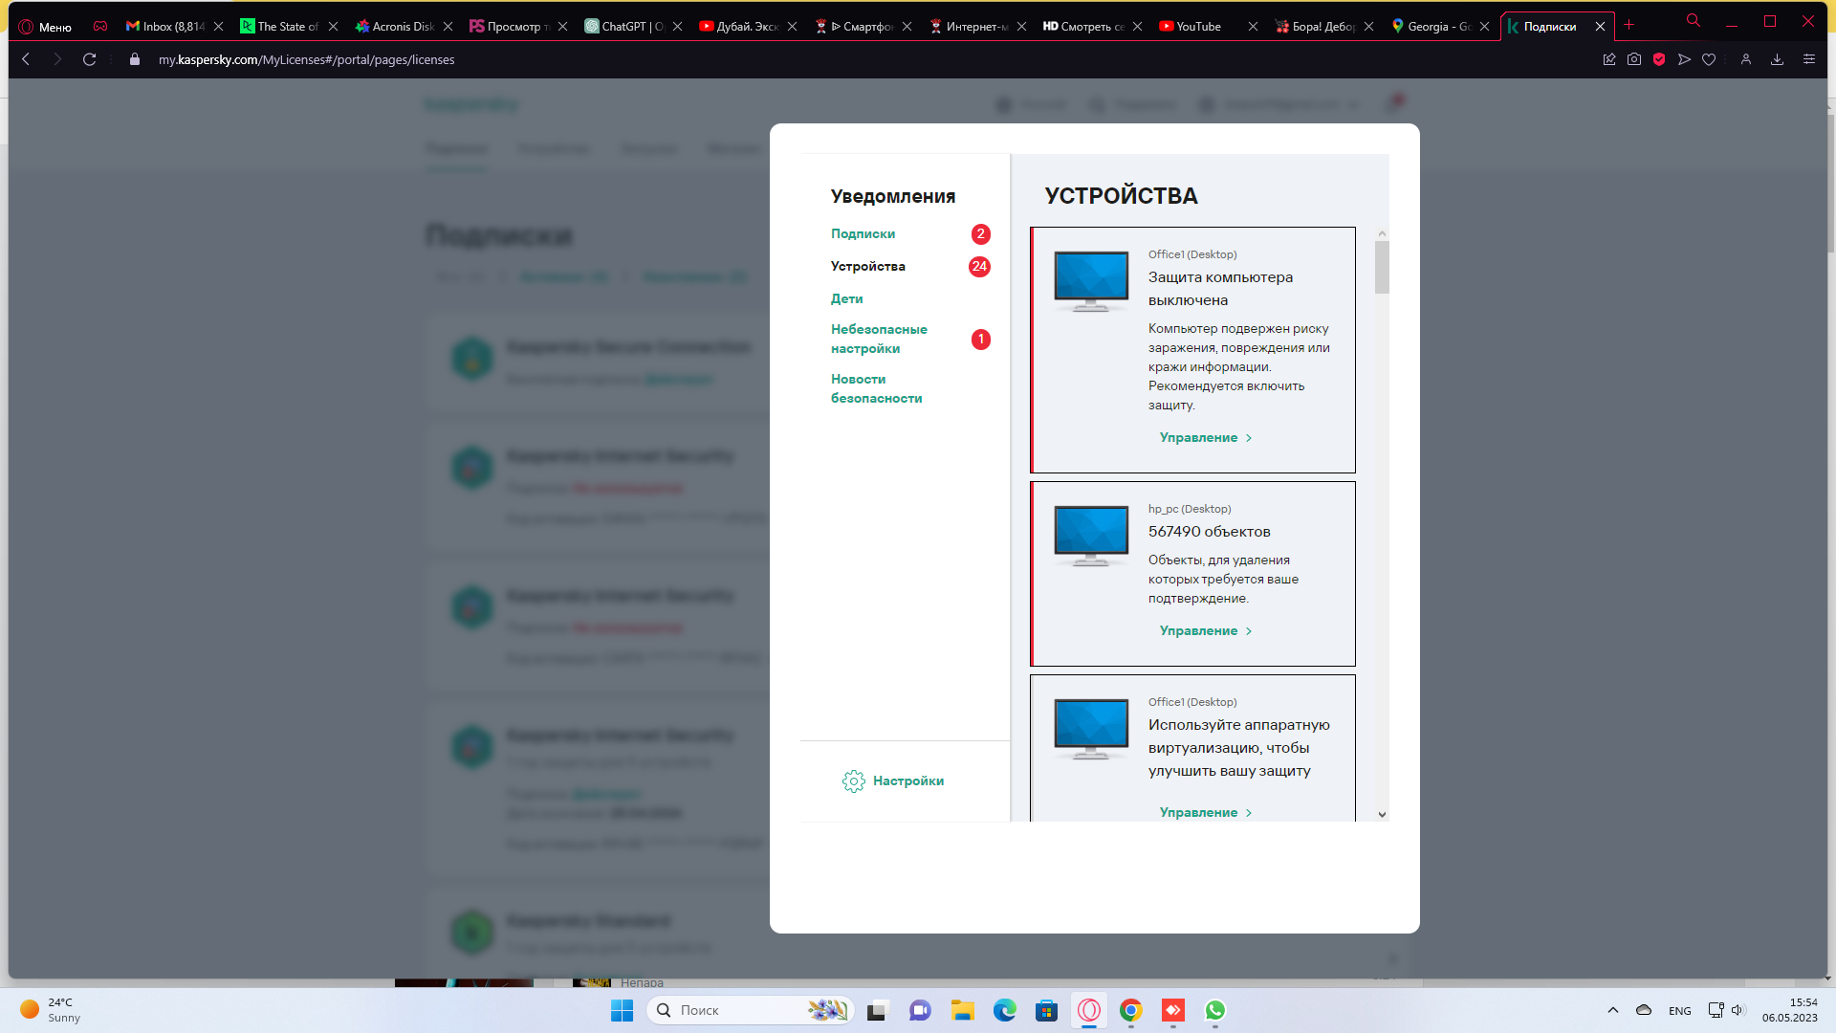
Task: Click Управление for 567490 объектов card
Action: pos(1206,630)
